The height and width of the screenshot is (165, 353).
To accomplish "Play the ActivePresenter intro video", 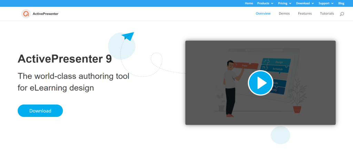I will [x=261, y=83].
